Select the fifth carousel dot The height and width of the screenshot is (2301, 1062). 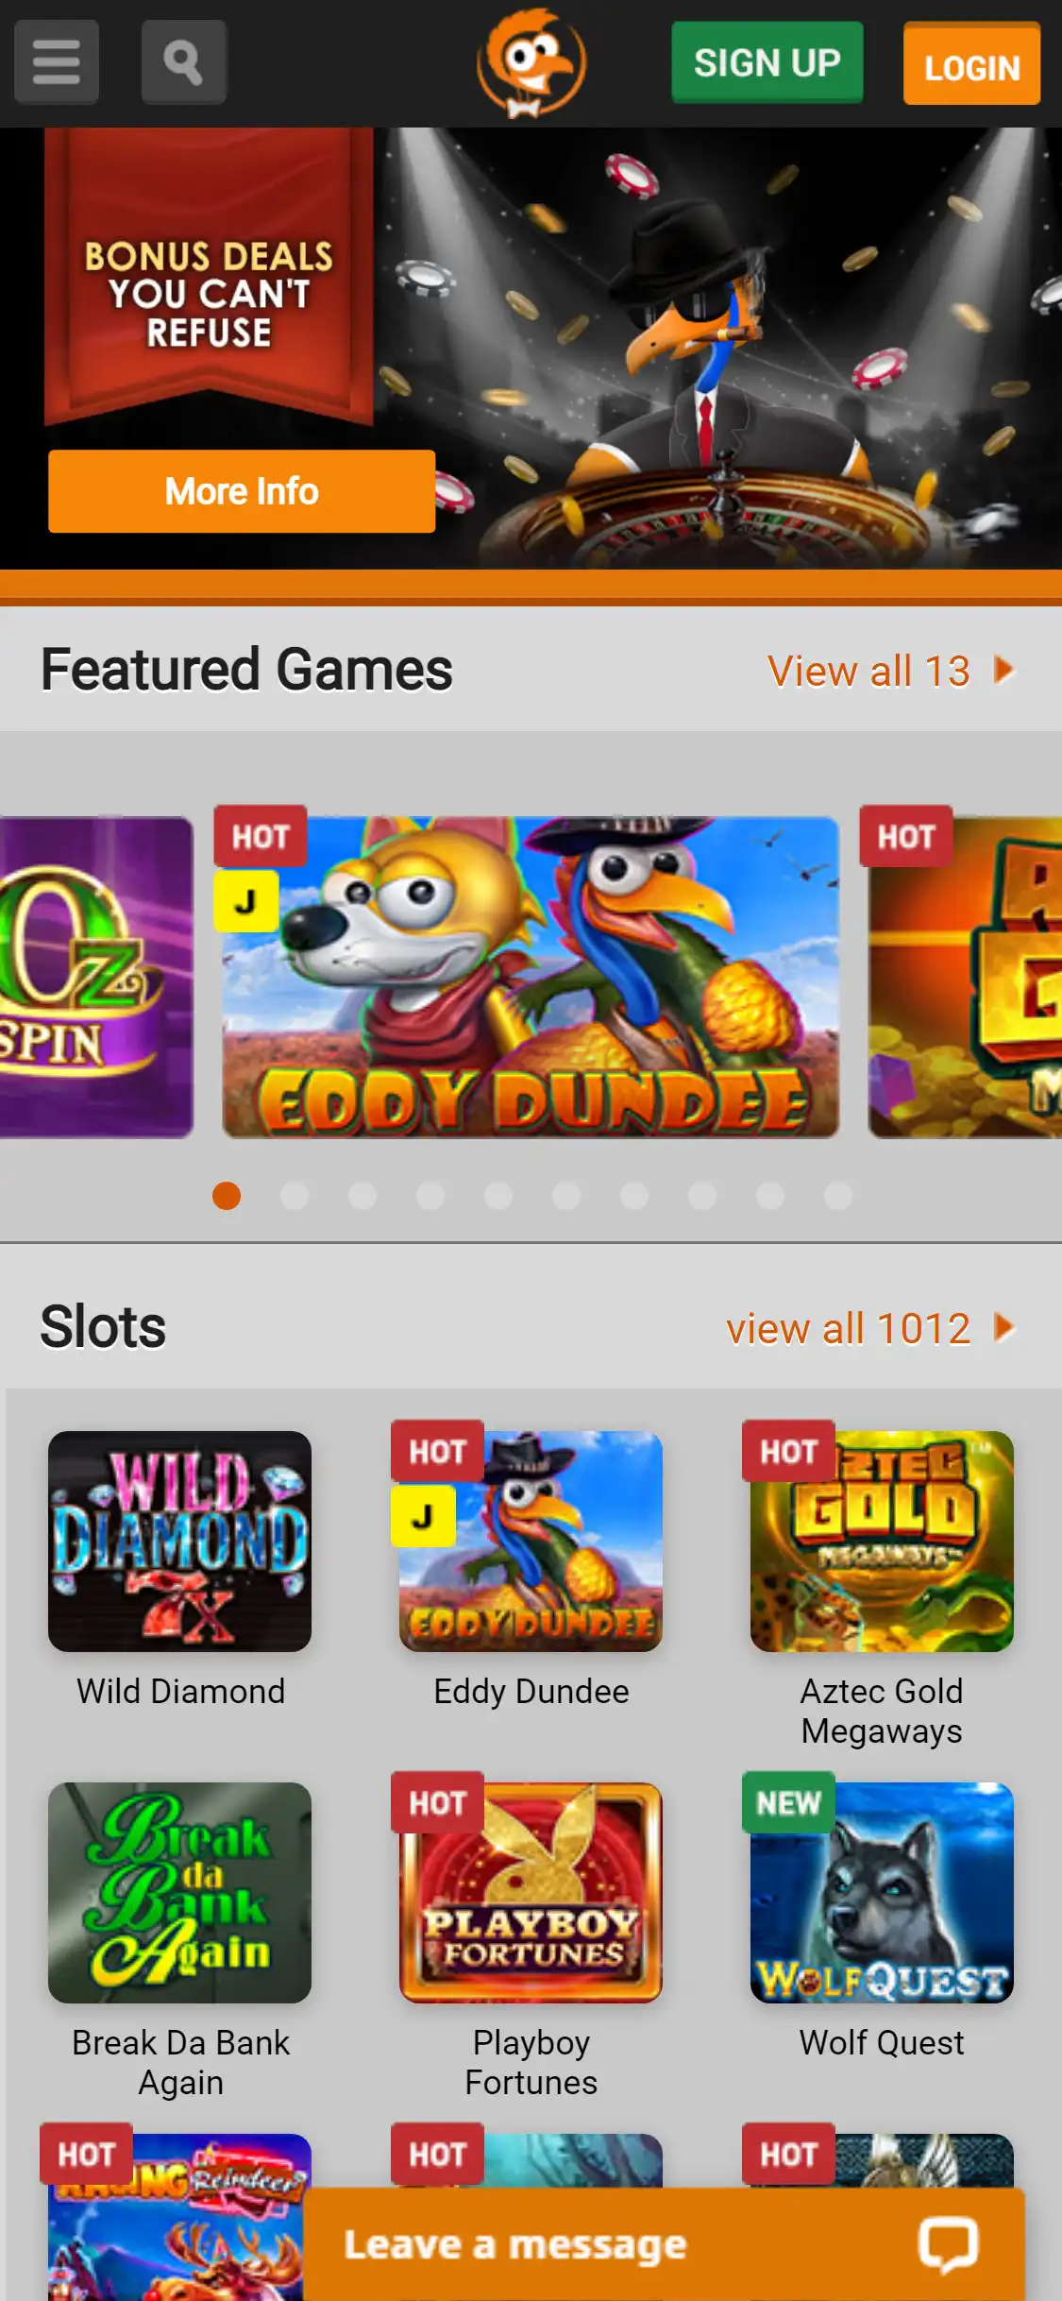click(498, 1196)
